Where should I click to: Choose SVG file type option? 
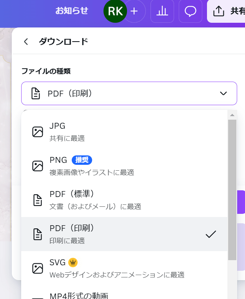pyautogui.click(x=124, y=268)
